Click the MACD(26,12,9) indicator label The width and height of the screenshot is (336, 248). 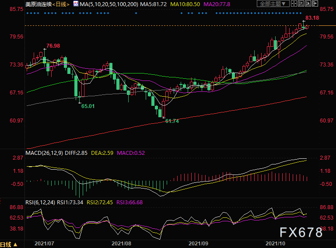44,153
